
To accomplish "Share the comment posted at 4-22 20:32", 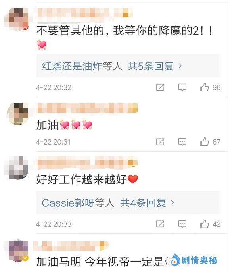I will tap(160, 87).
